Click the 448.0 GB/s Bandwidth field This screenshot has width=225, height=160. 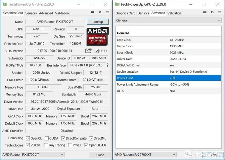coord(93,94)
